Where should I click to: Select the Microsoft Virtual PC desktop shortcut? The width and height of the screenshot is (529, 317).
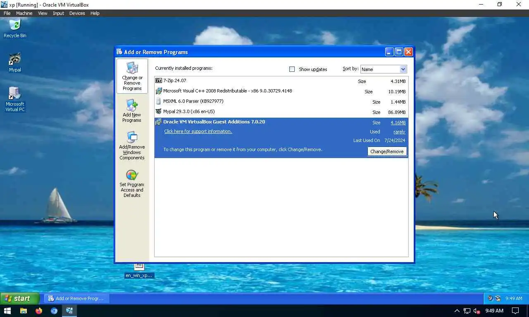tap(15, 93)
